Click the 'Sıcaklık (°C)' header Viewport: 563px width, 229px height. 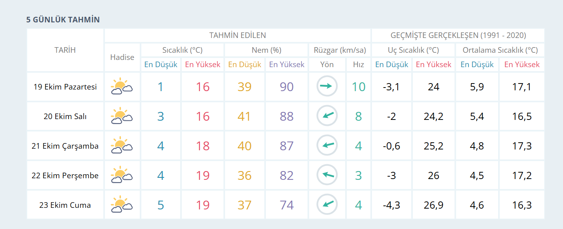coord(182,50)
